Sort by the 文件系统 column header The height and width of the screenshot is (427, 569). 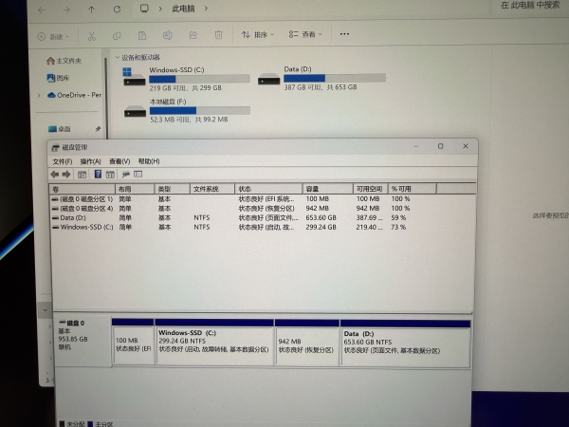pos(212,189)
